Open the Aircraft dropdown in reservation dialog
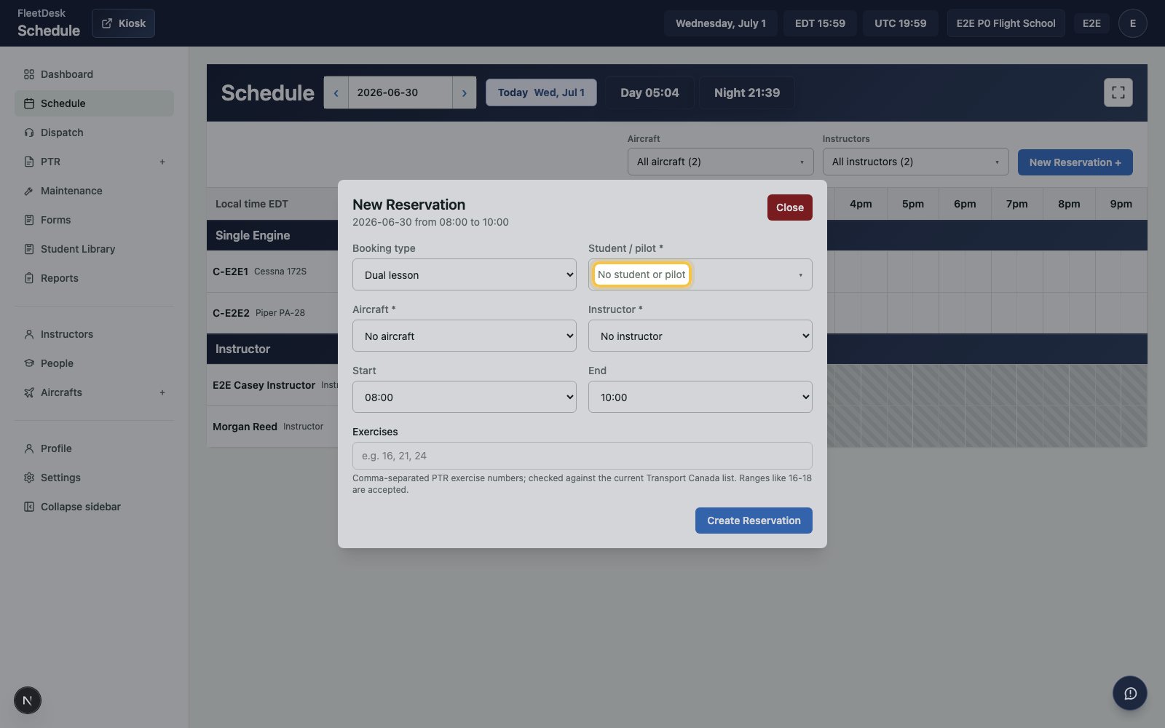Image resolution: width=1165 pixels, height=728 pixels. point(465,336)
